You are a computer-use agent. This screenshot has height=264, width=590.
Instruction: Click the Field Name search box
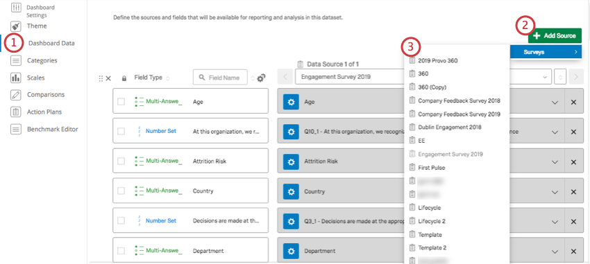click(220, 78)
